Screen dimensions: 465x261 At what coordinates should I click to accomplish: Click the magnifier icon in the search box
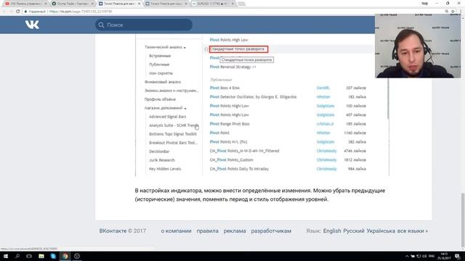(101, 25)
